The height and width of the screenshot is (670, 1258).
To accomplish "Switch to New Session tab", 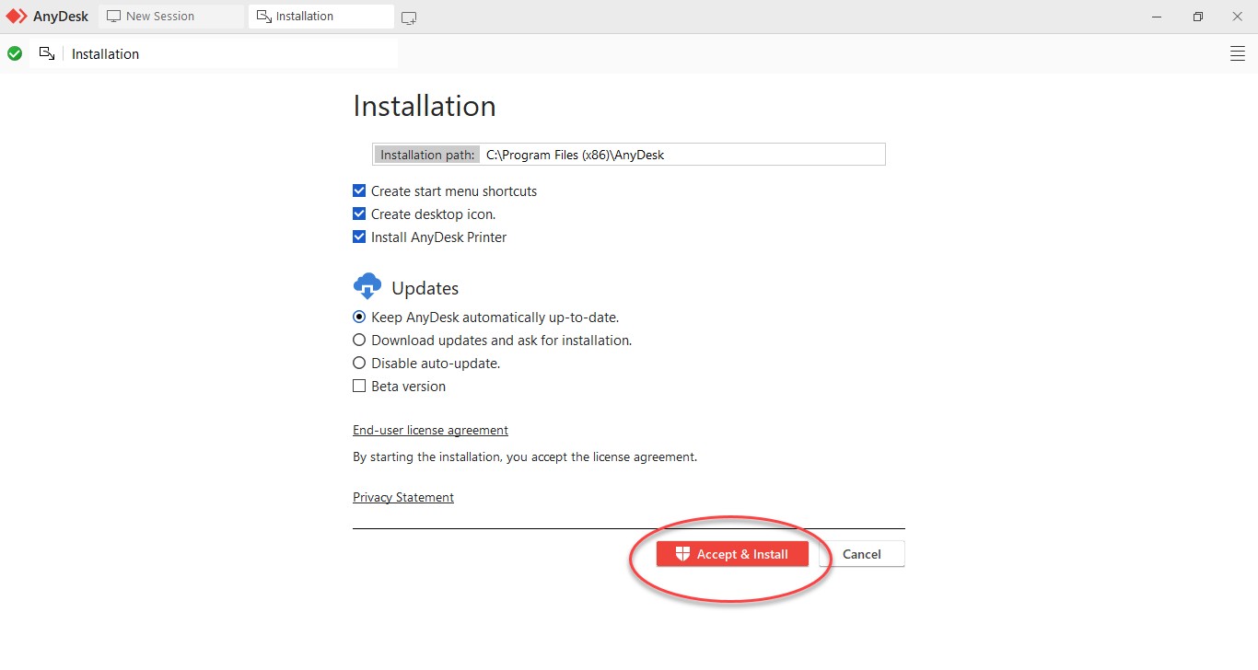I will (x=171, y=17).
